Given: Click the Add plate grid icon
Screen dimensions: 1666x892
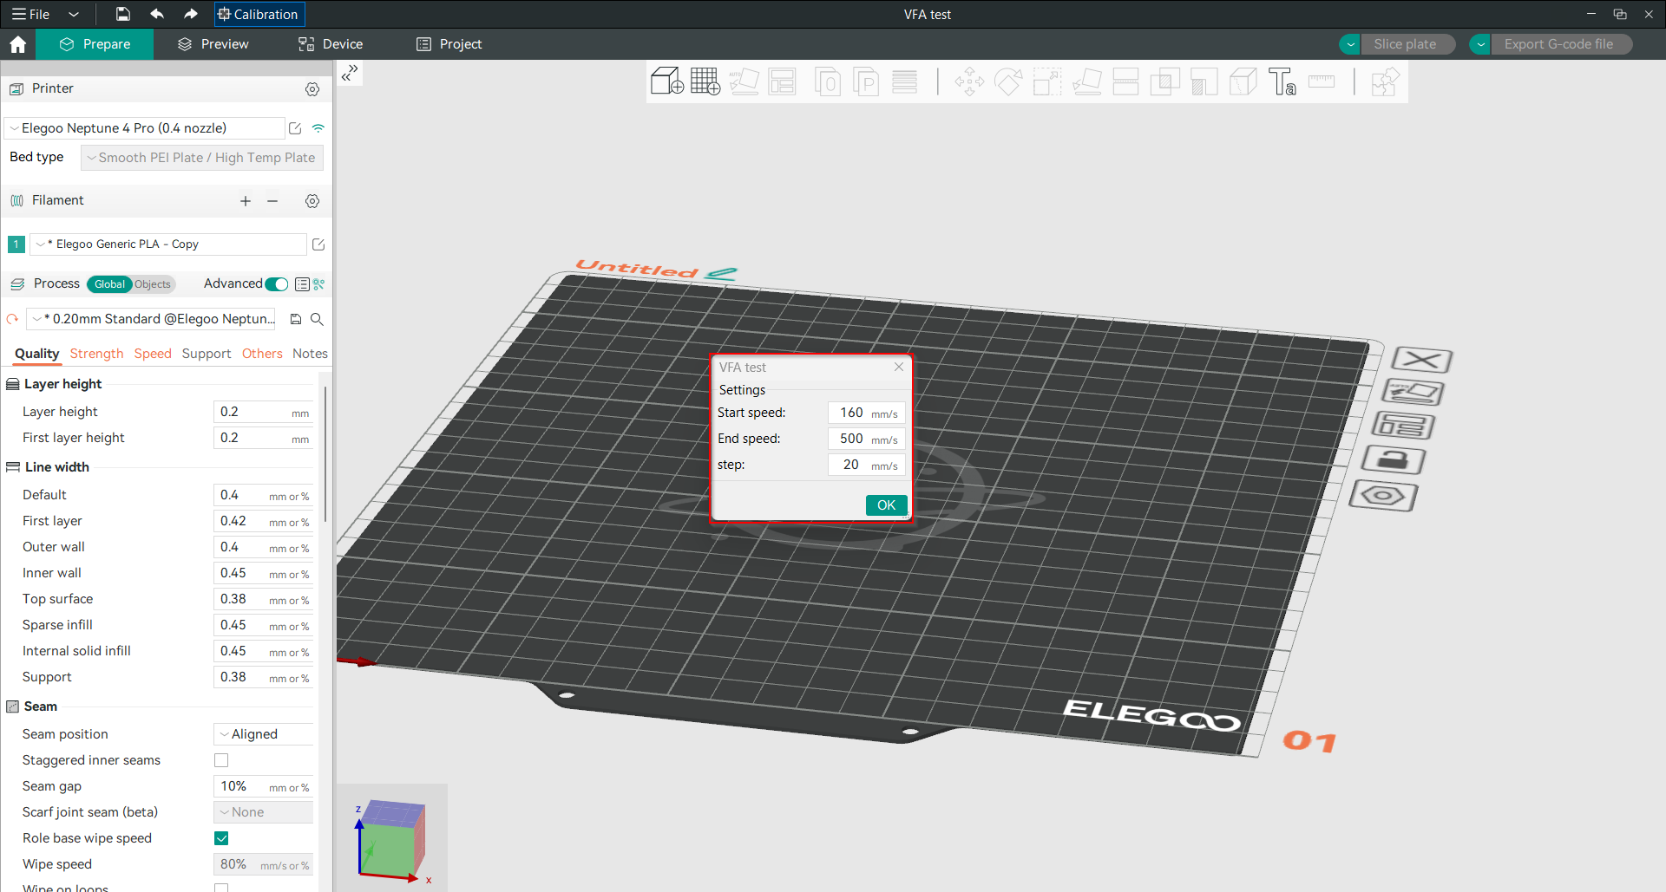Looking at the screenshot, I should [x=705, y=81].
